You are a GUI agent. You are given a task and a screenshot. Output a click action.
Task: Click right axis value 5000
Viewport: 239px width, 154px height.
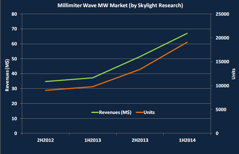221,110
